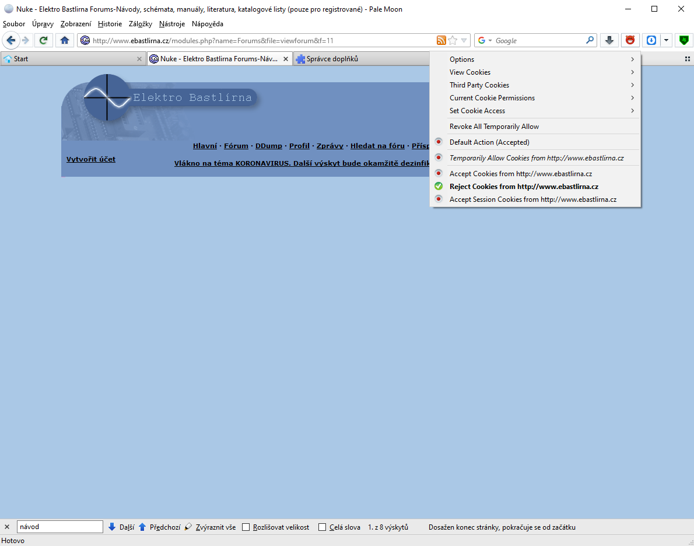Reload the current page
Viewport: 694px width, 546px height.
coord(43,40)
